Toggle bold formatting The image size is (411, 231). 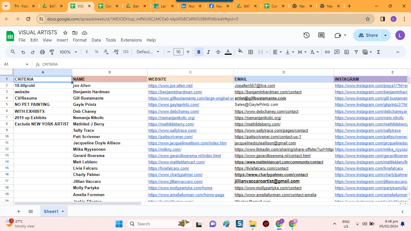pyautogui.click(x=199, y=52)
